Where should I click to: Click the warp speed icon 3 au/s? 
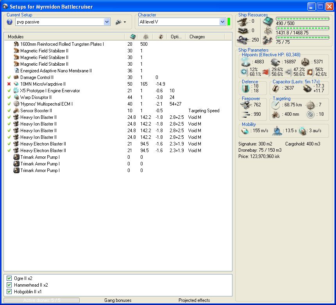[302, 131]
